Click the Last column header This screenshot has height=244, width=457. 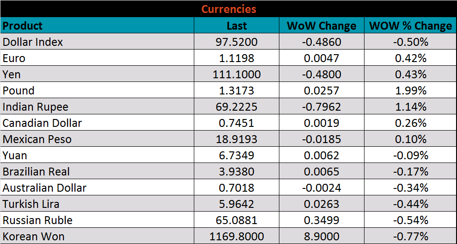tap(236, 26)
